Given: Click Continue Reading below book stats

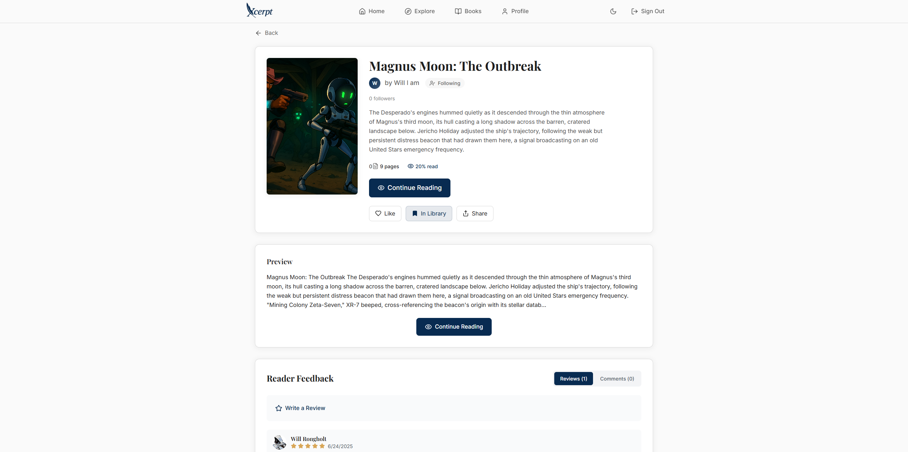Looking at the screenshot, I should click(x=410, y=188).
